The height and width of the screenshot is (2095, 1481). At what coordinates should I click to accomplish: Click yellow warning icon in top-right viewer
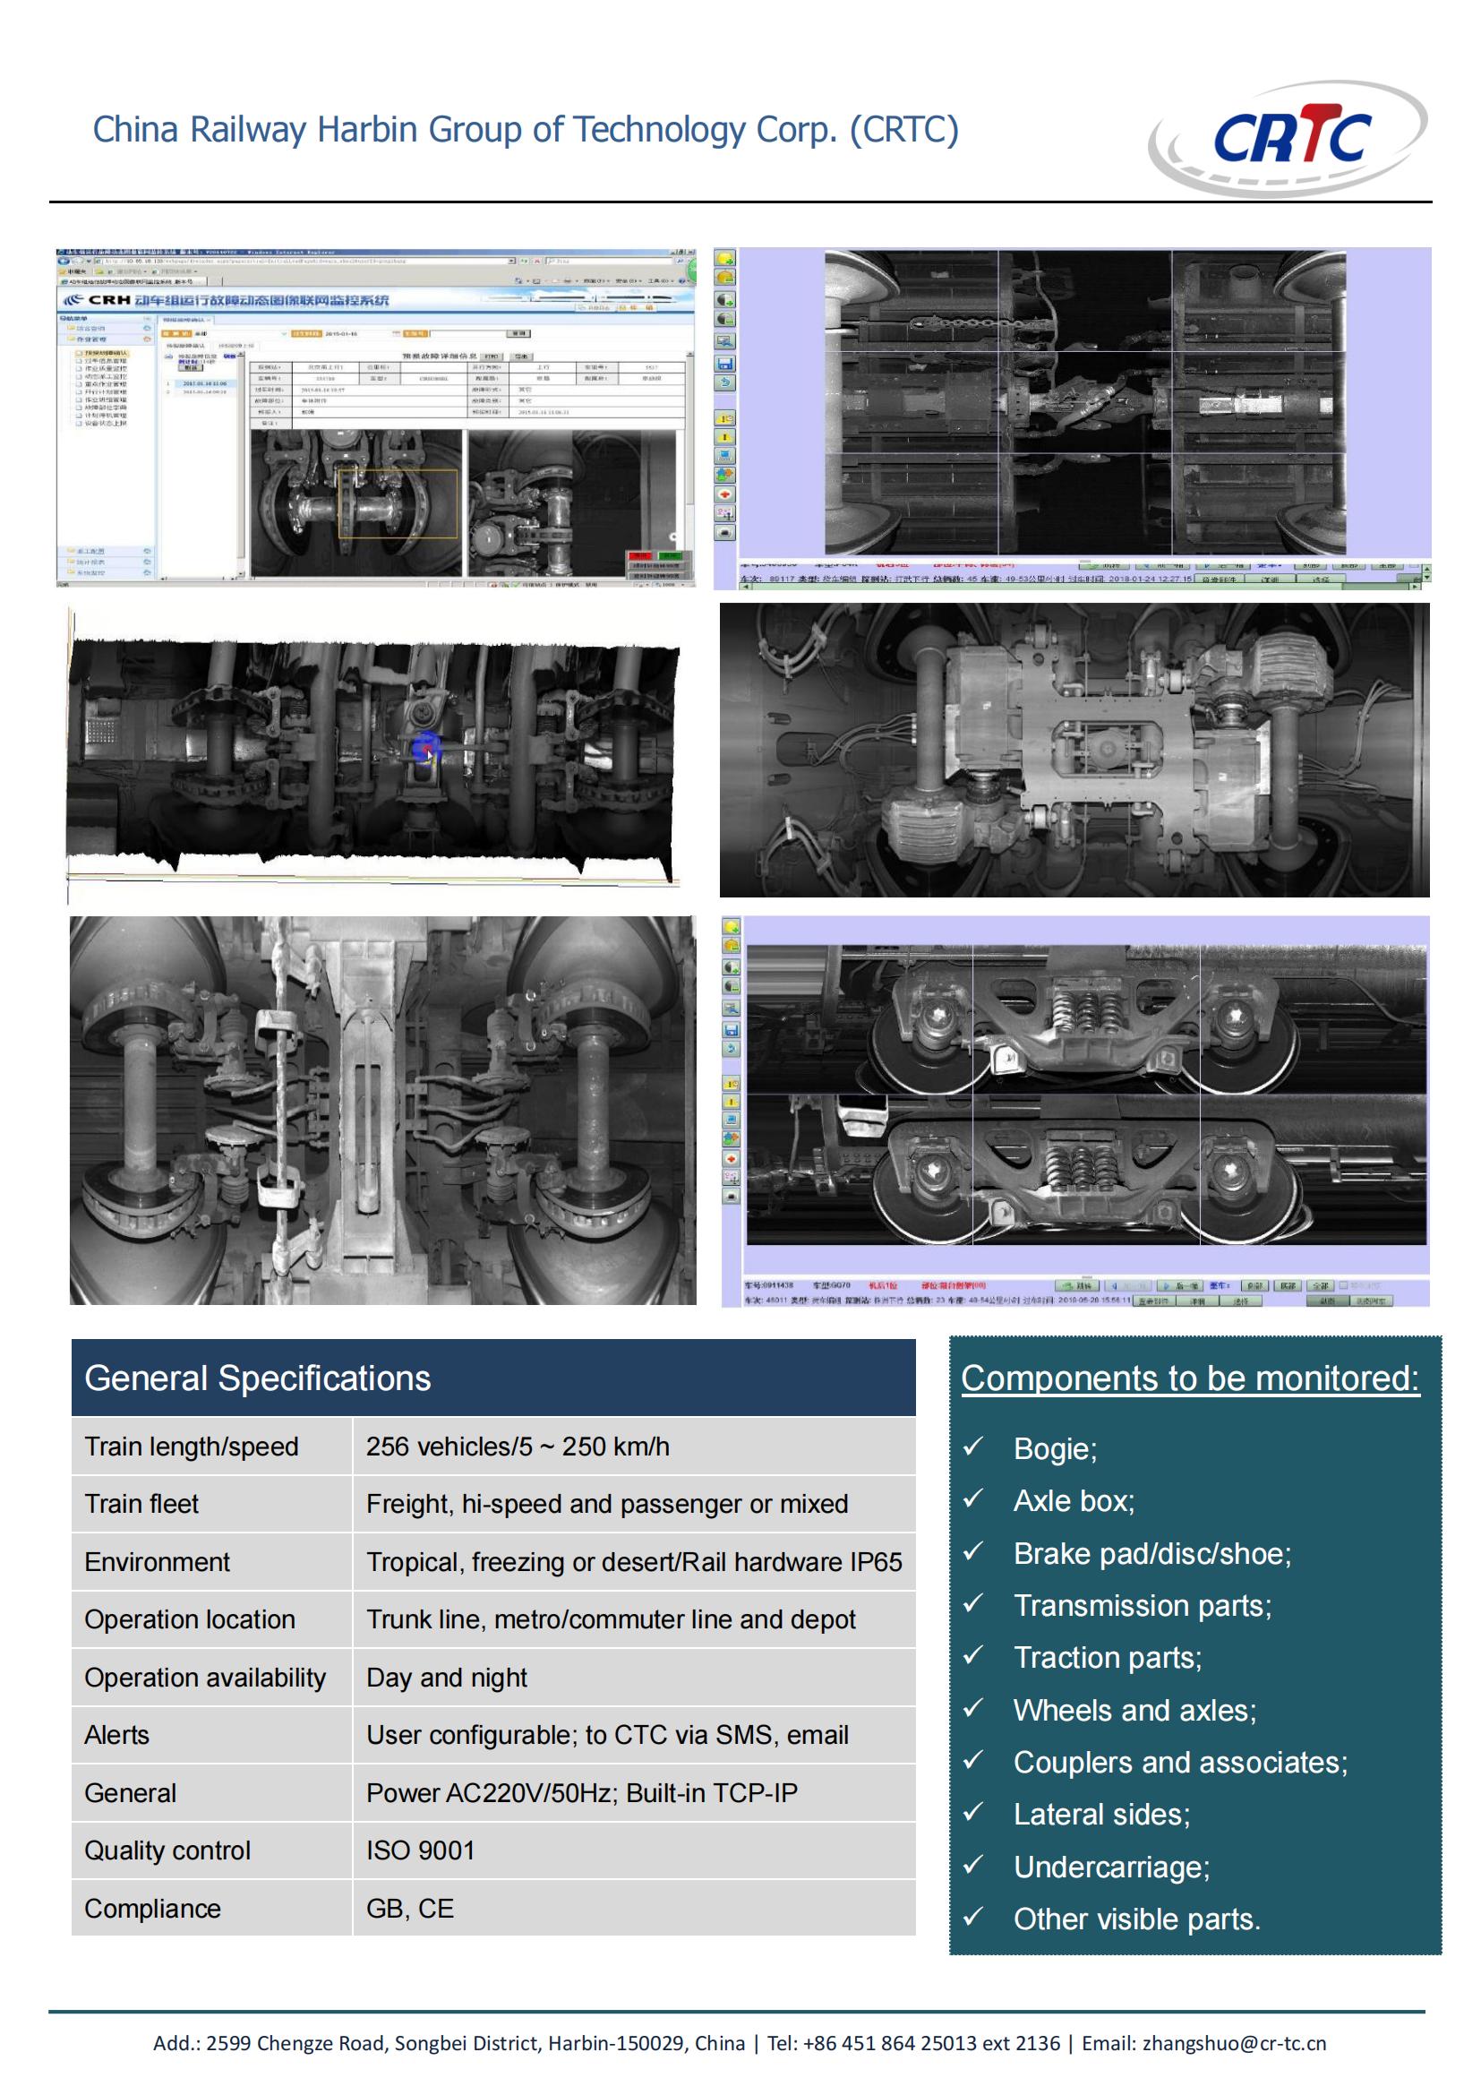coord(725,437)
